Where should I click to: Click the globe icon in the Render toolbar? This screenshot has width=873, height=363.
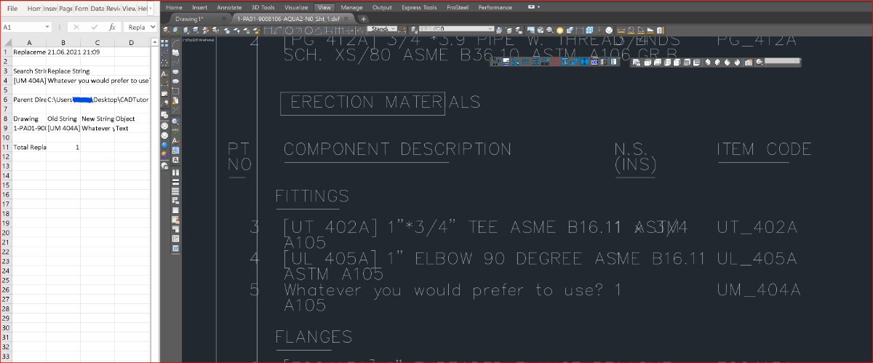[x=541, y=30]
